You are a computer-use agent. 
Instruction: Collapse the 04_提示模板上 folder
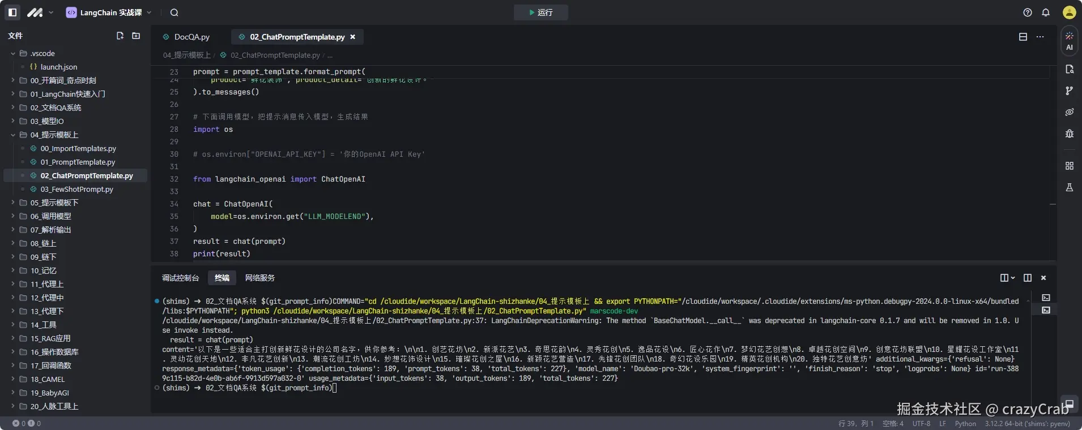pyautogui.click(x=54, y=135)
